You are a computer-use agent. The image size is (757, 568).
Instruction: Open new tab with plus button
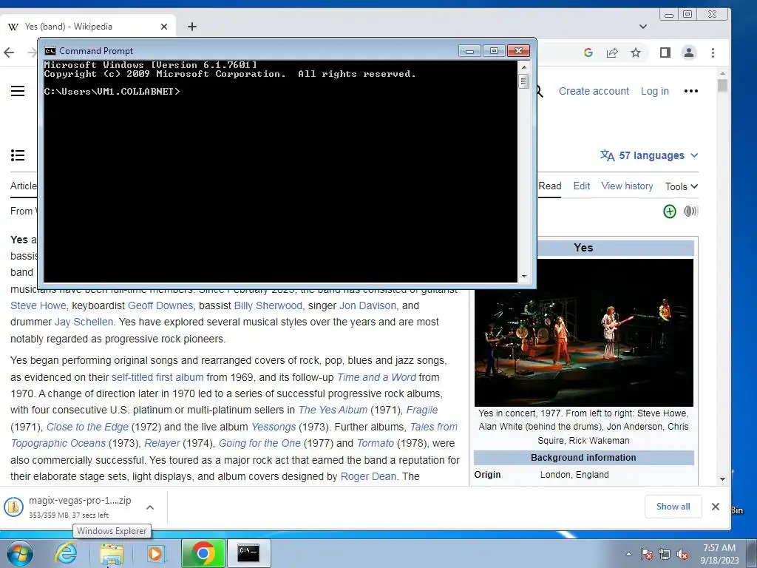click(x=192, y=27)
